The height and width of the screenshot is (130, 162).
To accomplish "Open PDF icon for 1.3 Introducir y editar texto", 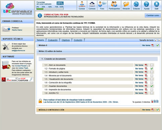I will click(146, 72).
